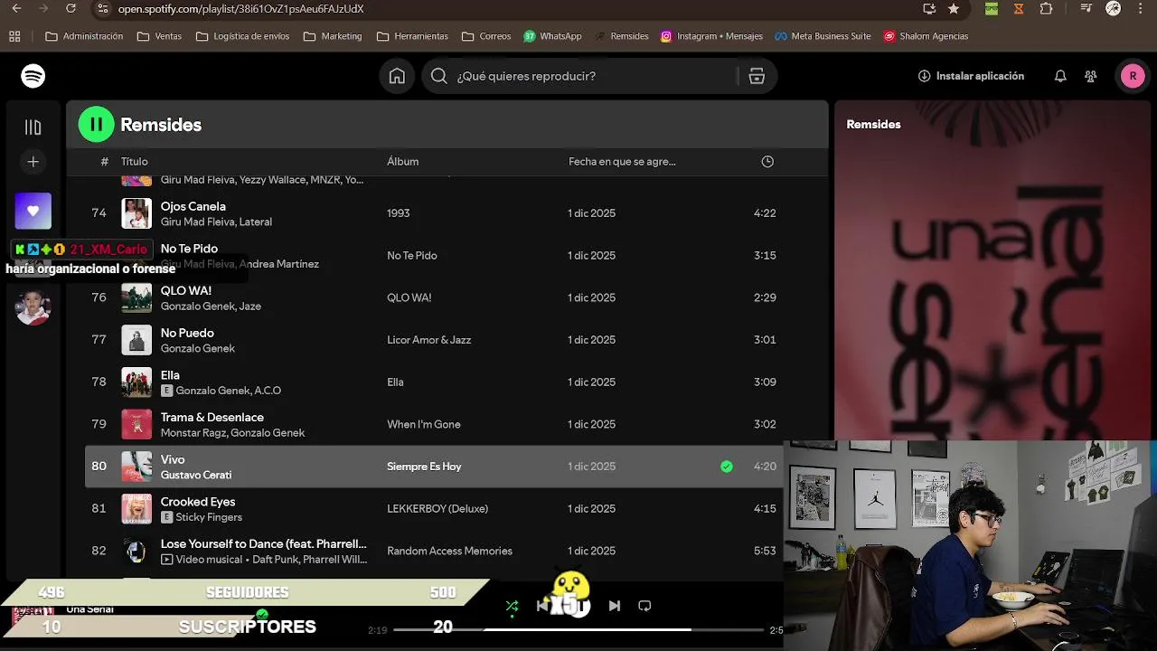Open album Siempre Es Hoy
This screenshot has width=1157, height=651.
point(424,467)
